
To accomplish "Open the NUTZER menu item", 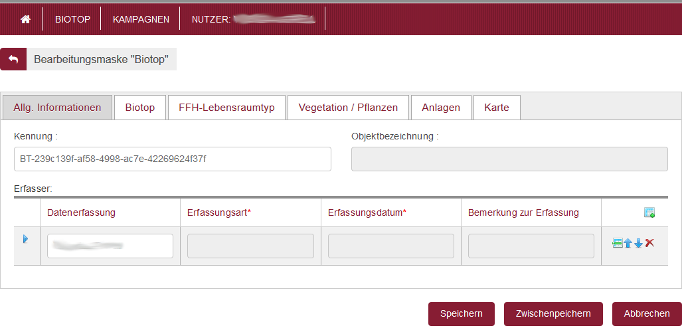I will click(253, 19).
